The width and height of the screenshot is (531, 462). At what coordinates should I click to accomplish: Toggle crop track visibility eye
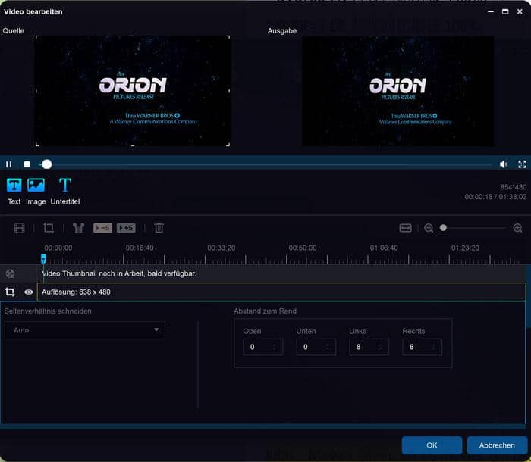[x=29, y=292]
